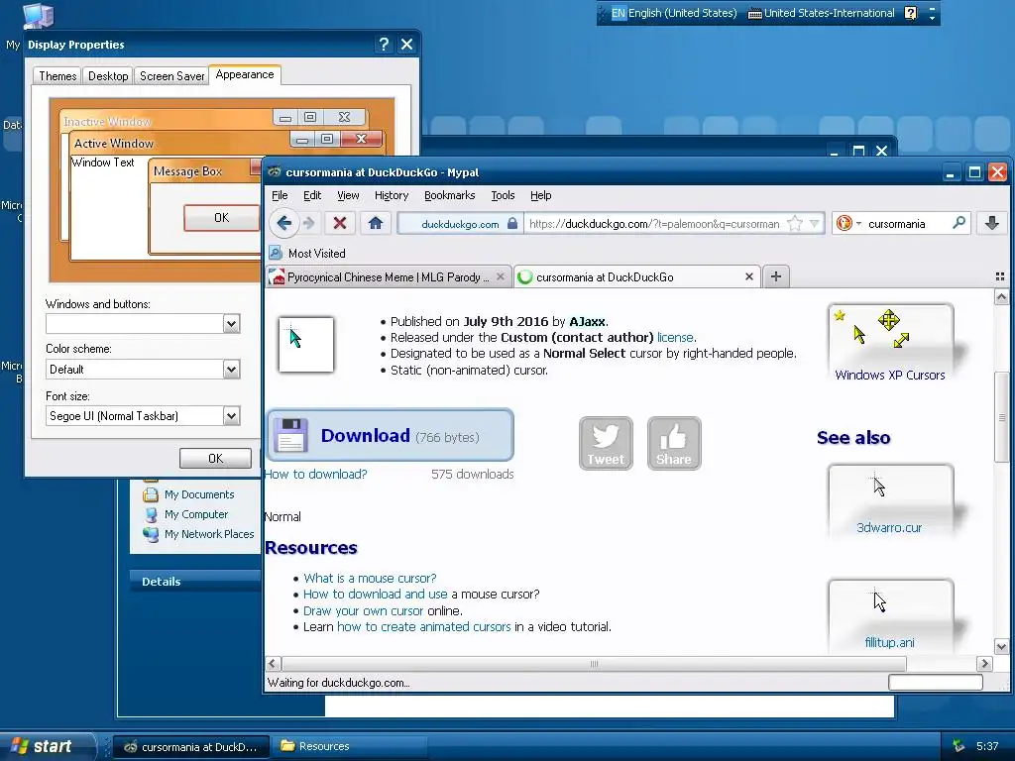Image resolution: width=1015 pixels, height=761 pixels.
Task: Click the cursormania search input field
Action: click(x=906, y=223)
